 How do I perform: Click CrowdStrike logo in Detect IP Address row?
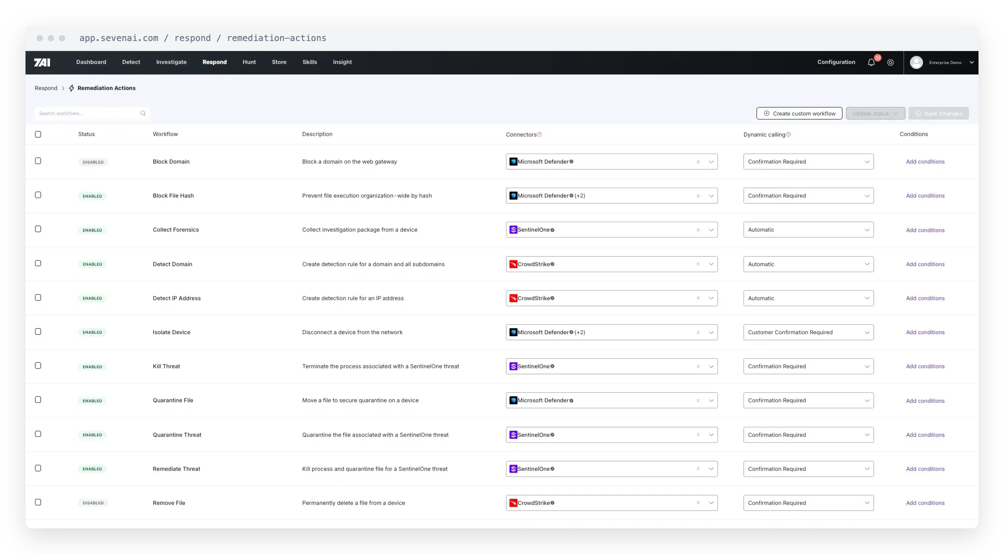click(513, 298)
